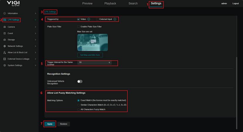The height and width of the screenshot is (132, 243).
Task: Open the Settings tab
Action: tap(156, 3)
